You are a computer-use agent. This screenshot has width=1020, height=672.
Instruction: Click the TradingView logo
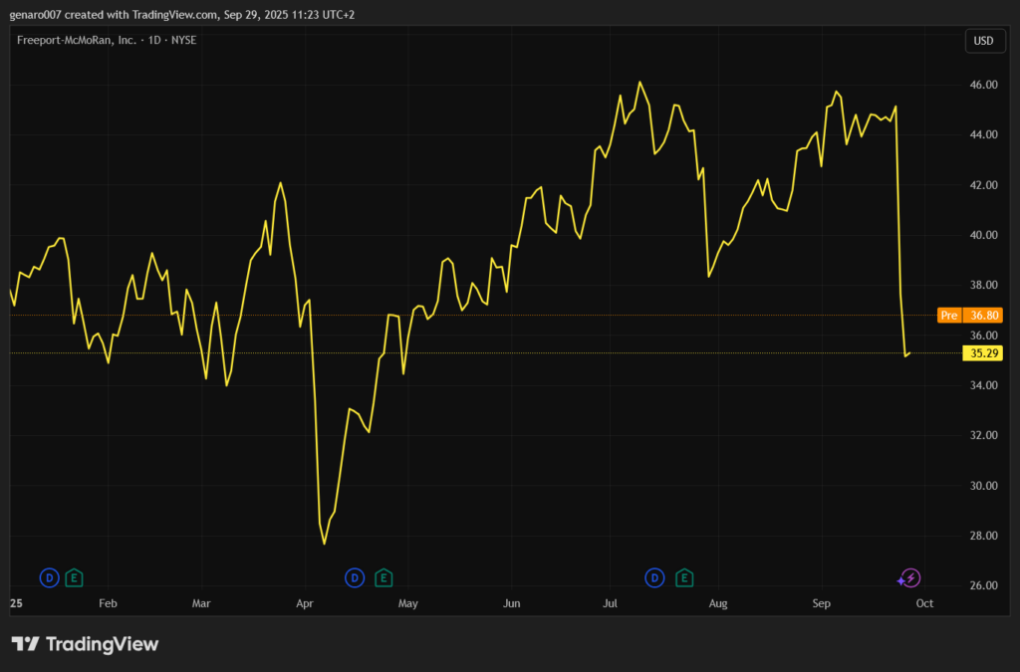tap(85, 644)
